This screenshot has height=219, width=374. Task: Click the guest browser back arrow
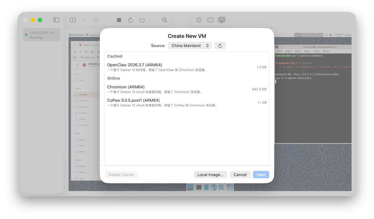pos(75,52)
